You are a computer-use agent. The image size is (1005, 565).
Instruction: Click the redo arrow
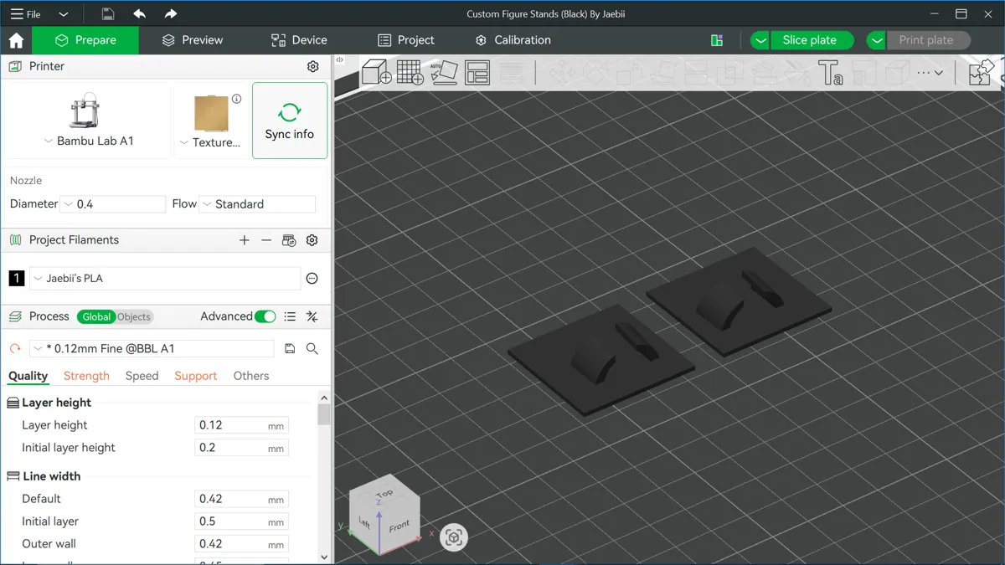pos(171,13)
